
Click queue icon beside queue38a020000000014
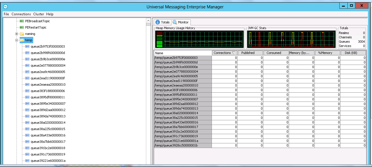pos(27,123)
